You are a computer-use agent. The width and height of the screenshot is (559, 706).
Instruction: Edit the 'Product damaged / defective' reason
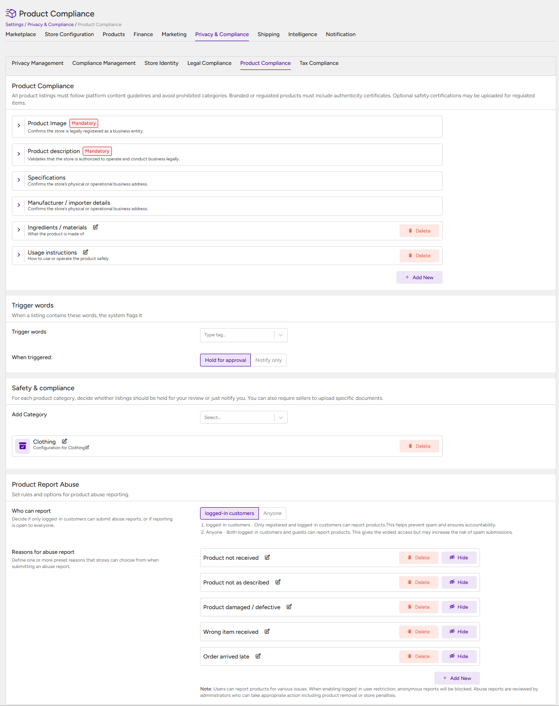(x=289, y=607)
